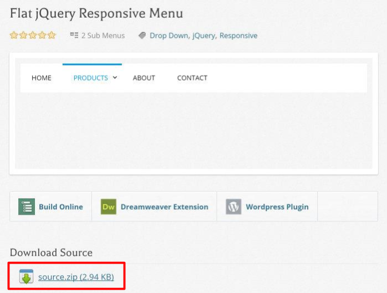
Task: Open the Dreamweaver Extension link
Action: click(164, 207)
